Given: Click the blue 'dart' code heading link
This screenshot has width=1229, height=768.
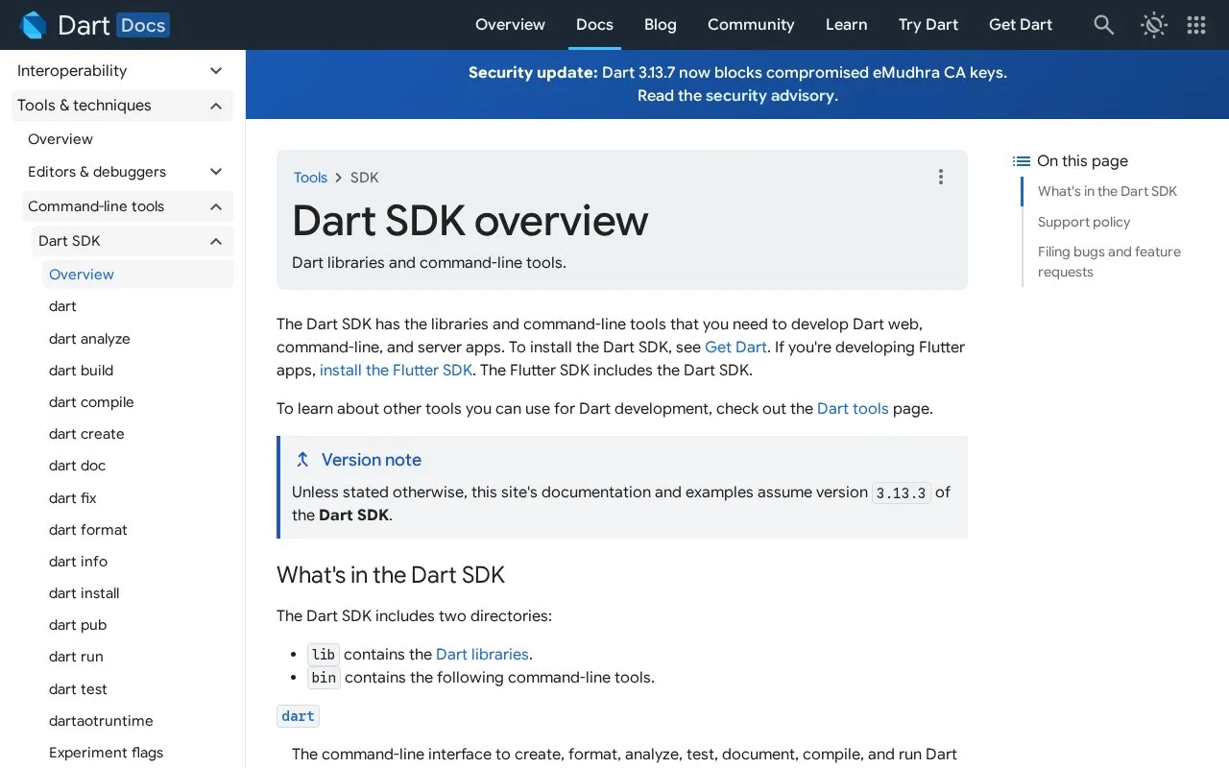Looking at the screenshot, I should pos(298,716).
